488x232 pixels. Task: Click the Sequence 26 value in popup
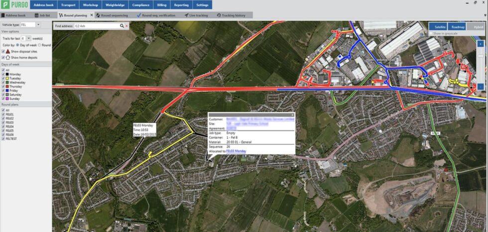pyautogui.click(x=229, y=146)
